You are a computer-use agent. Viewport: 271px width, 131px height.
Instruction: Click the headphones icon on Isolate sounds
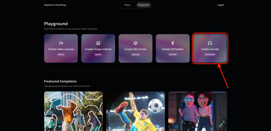pos(210,43)
